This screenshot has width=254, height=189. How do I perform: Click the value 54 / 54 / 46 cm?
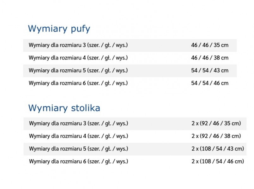[x=210, y=83]
